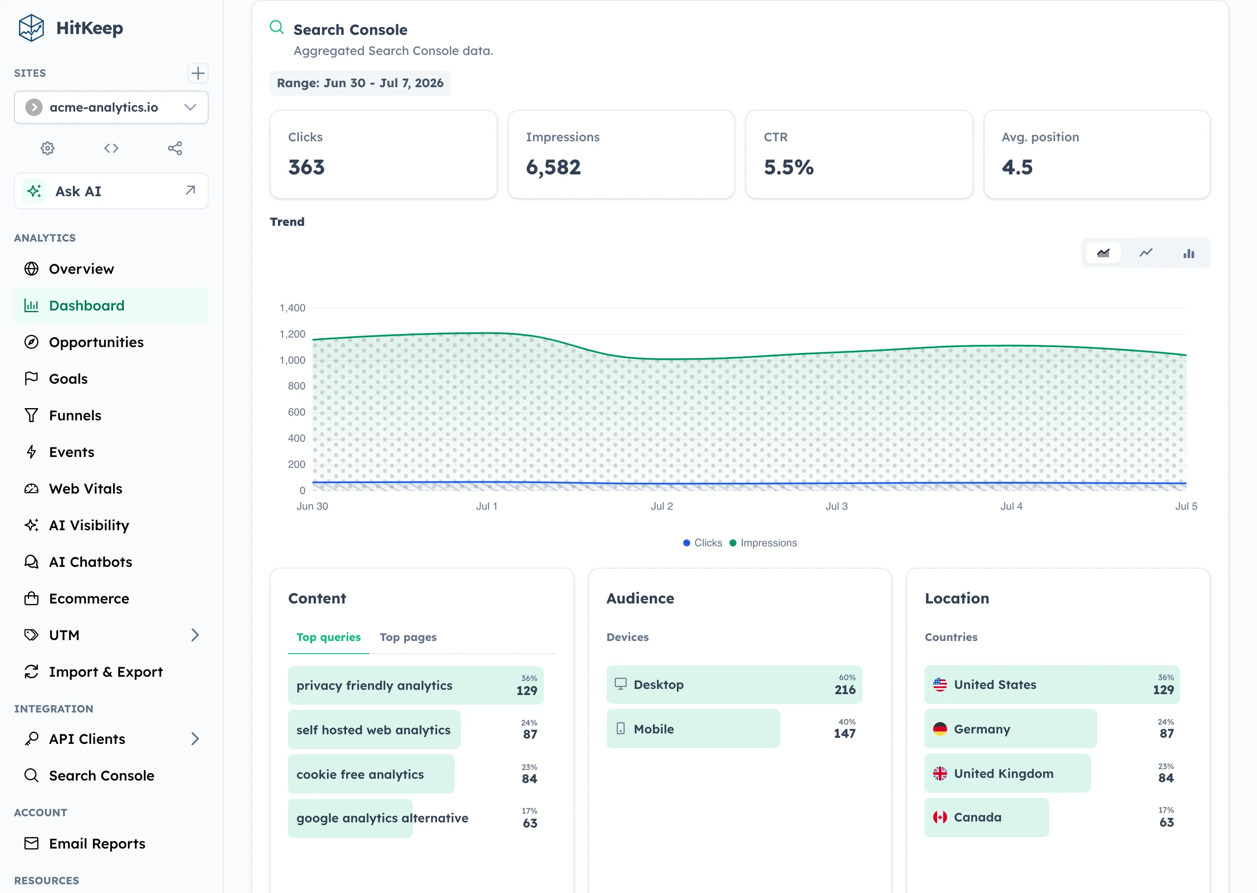Click sidebar Search Console magnifier icon

tap(31, 775)
